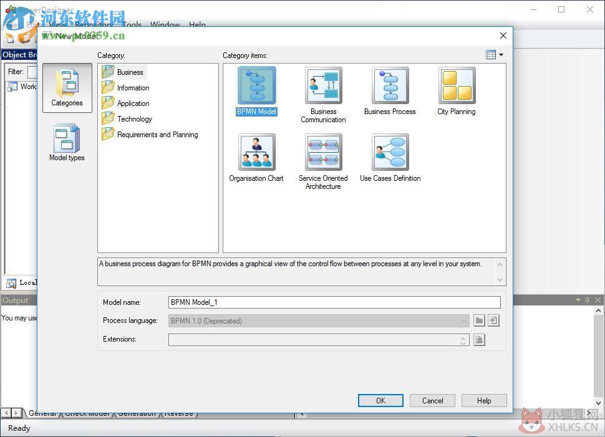This screenshot has height=437, width=605.
Task: Click the select extensions icon
Action: 479,340
